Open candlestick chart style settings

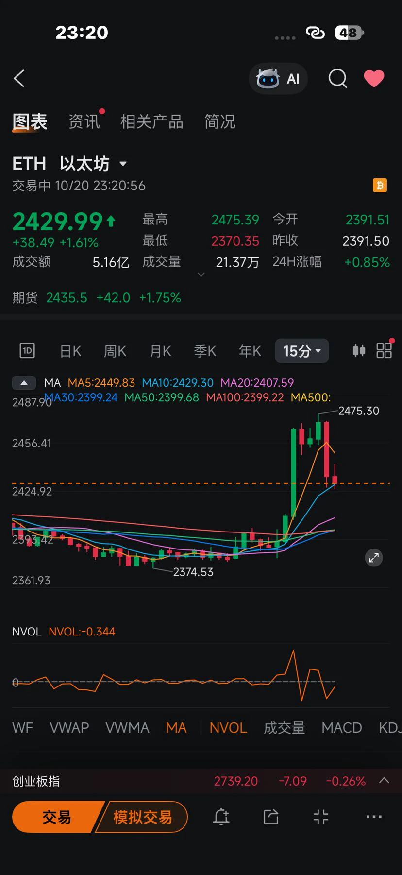pyautogui.click(x=359, y=350)
